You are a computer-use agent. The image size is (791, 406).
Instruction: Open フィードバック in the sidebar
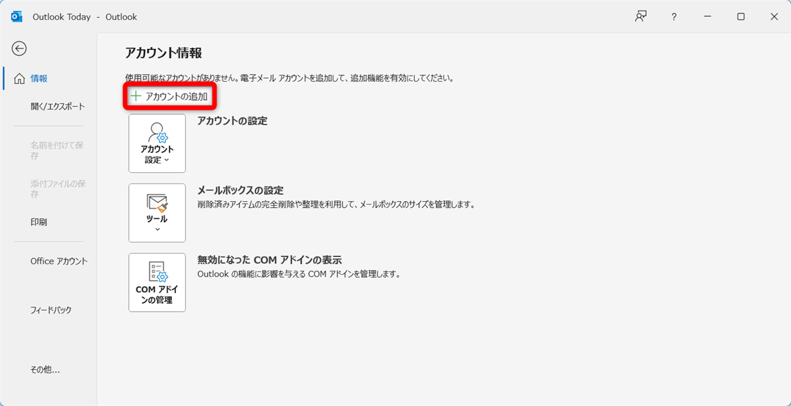51,310
